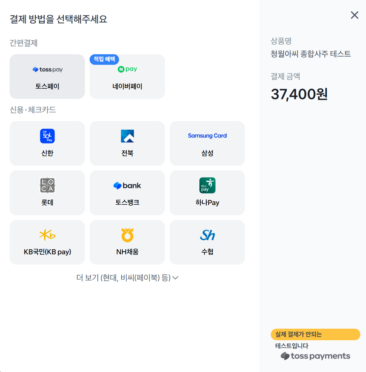
Task: Click the 신용·체크카드 section label
Action: click(33, 110)
